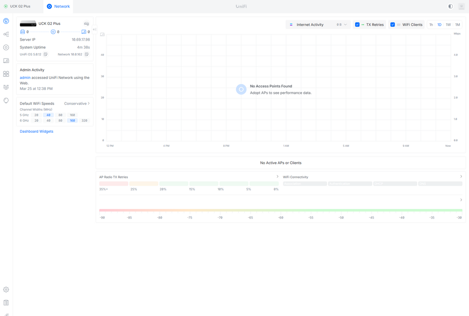Viewport: 469px width, 316px height.
Task: Click the access points count icon
Action: pos(53,32)
